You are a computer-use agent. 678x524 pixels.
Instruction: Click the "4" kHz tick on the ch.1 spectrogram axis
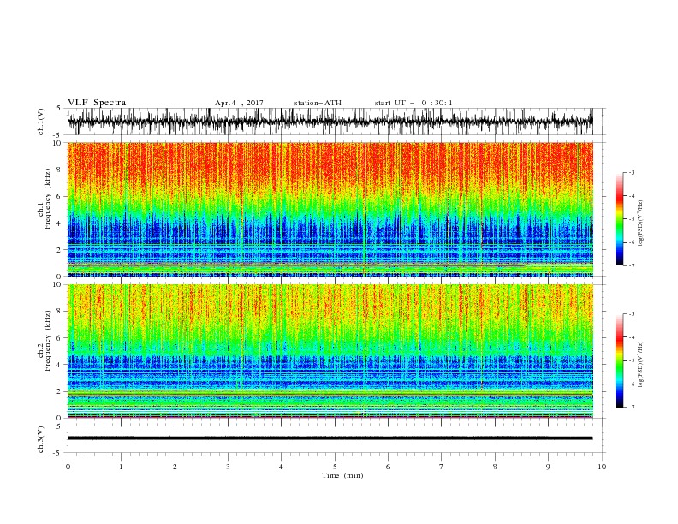(x=60, y=223)
